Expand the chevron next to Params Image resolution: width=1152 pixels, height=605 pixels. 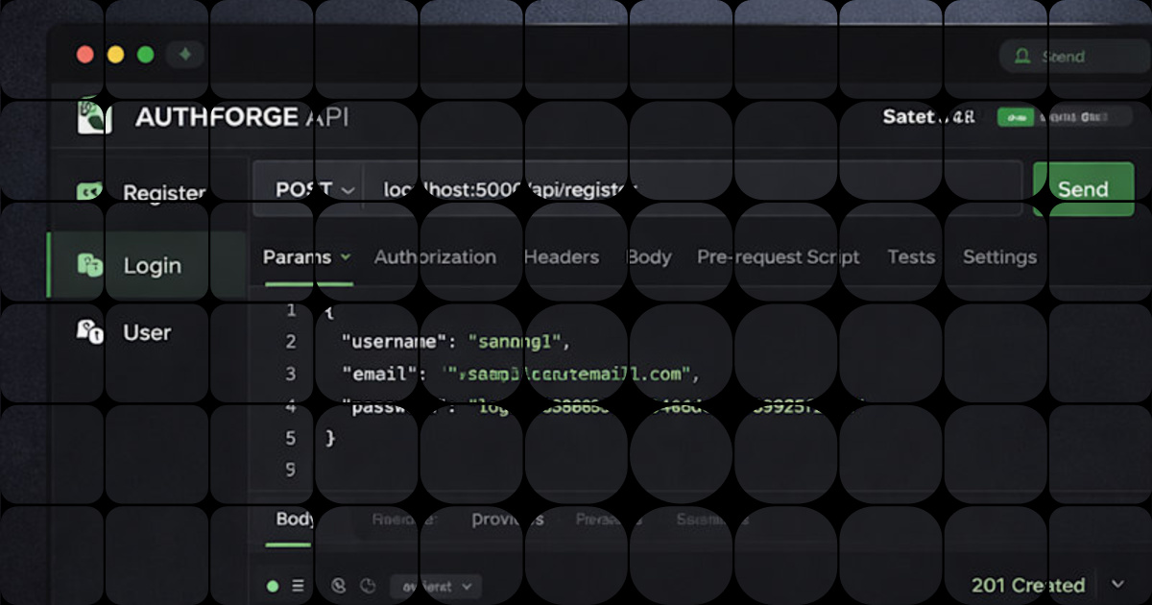tap(345, 257)
